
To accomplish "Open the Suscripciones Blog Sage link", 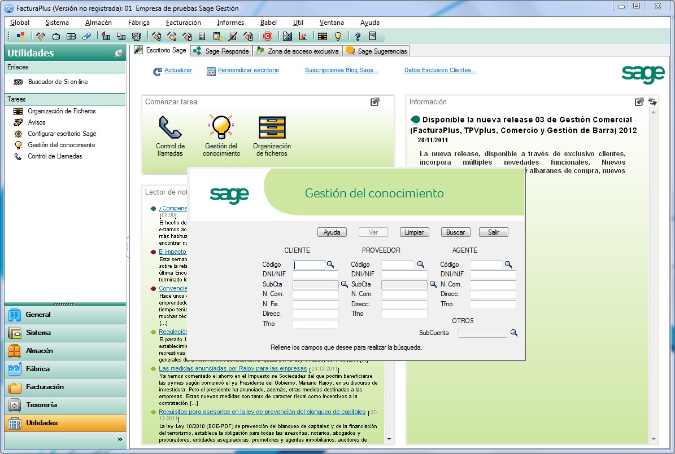I will 341,70.
